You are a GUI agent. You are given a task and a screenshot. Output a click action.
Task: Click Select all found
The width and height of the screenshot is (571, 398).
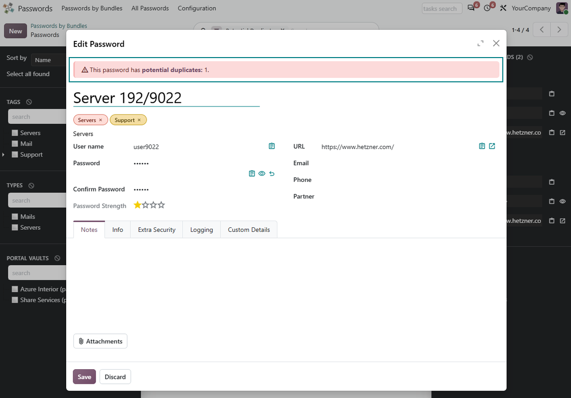(x=28, y=74)
